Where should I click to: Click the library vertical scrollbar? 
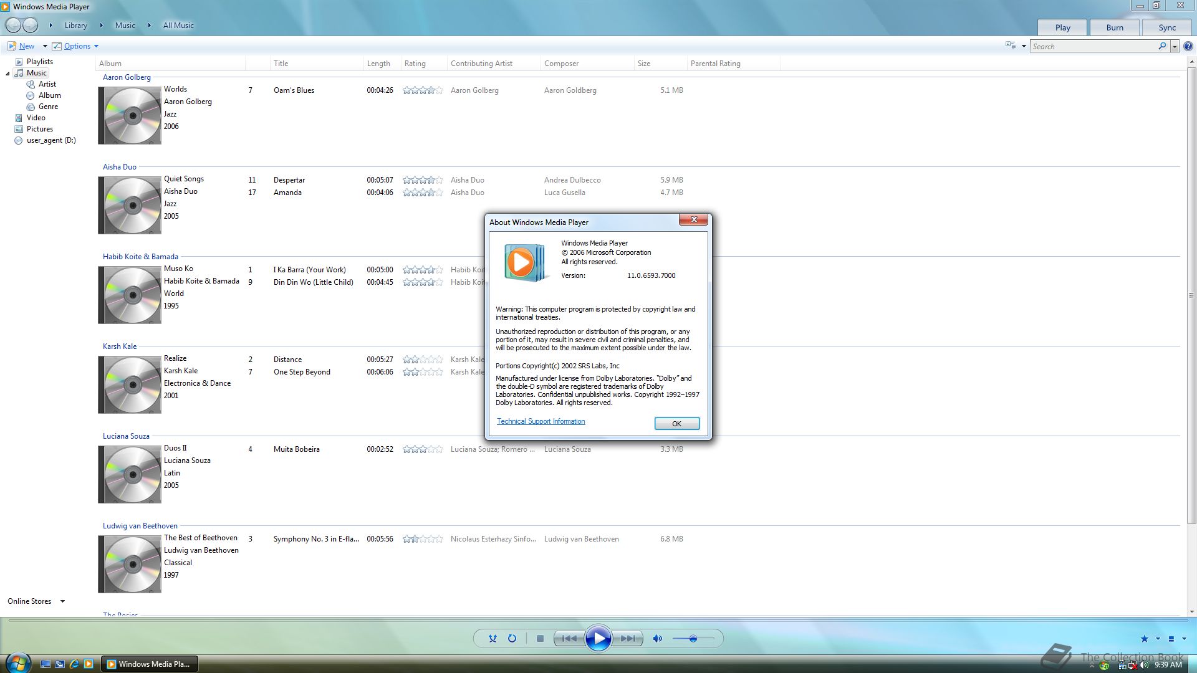point(1191,295)
